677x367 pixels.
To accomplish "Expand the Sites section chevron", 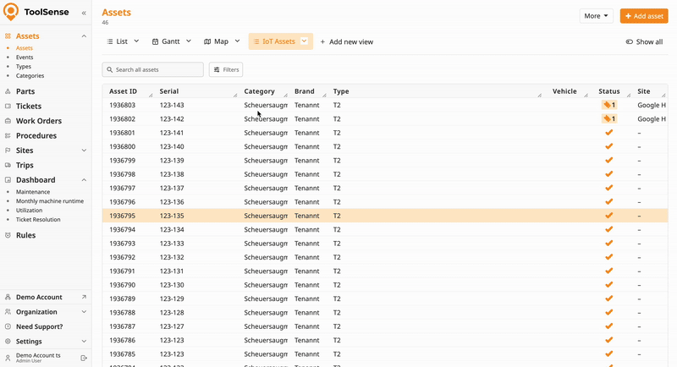I will [84, 151].
